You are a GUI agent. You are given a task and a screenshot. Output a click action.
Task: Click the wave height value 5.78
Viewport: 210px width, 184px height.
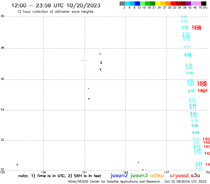[x=194, y=121]
